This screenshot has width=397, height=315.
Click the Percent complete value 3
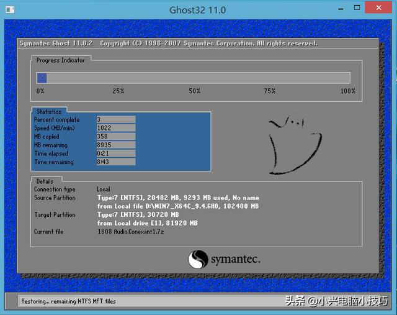(x=116, y=119)
